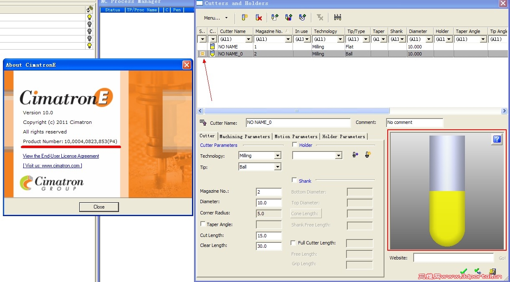Click the round cutter-with-plus icon on the toolbar
The height and width of the screenshot is (282, 510).
(302, 18)
